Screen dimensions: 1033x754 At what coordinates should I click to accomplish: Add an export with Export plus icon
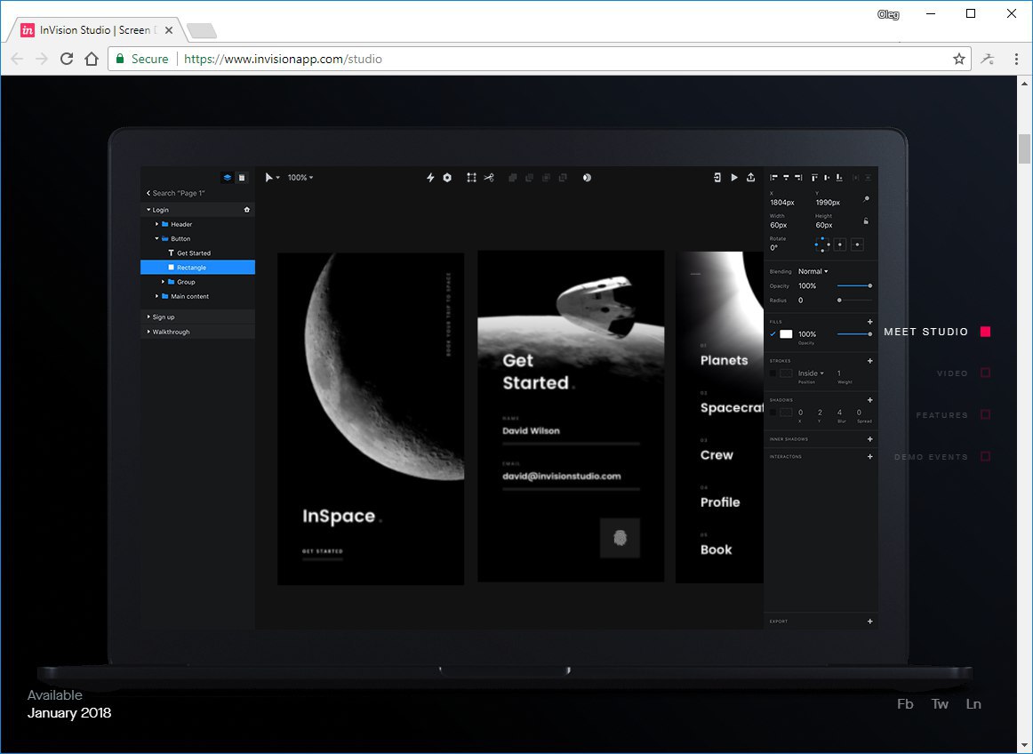(869, 621)
